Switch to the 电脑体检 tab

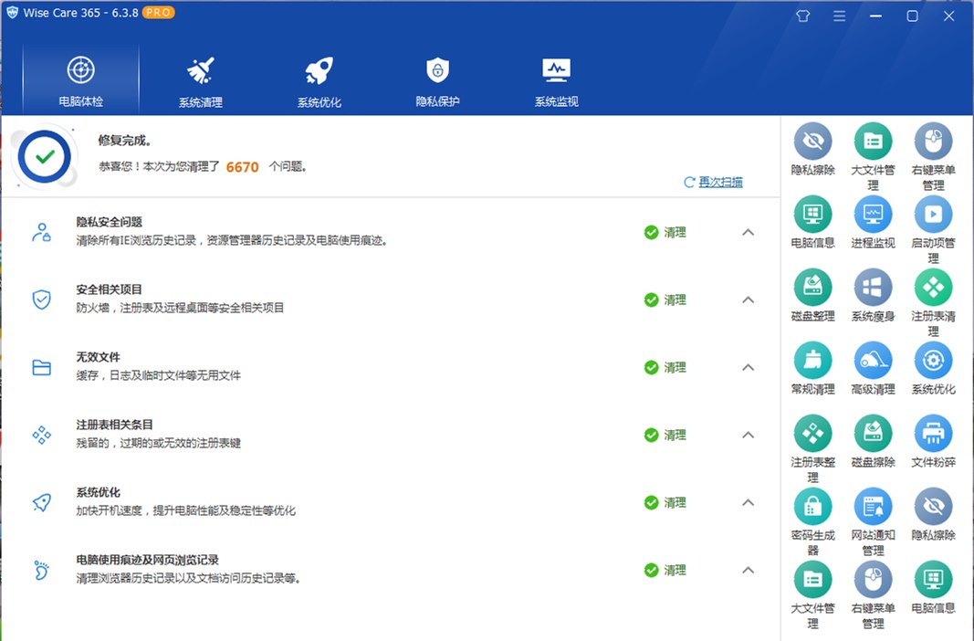click(x=80, y=79)
